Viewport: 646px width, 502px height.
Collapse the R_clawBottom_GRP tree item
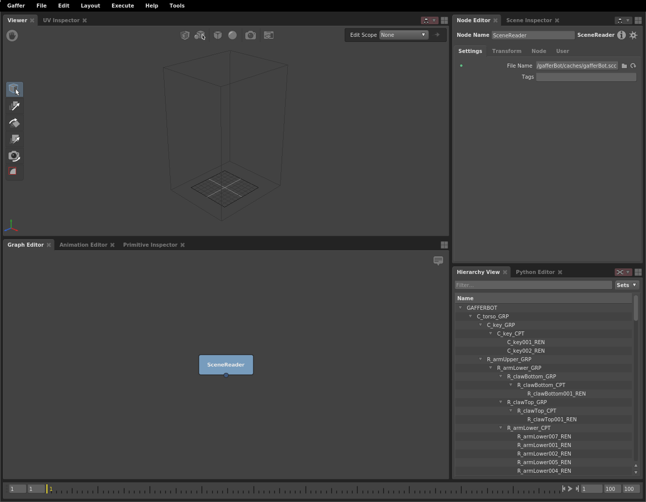pyautogui.click(x=501, y=376)
